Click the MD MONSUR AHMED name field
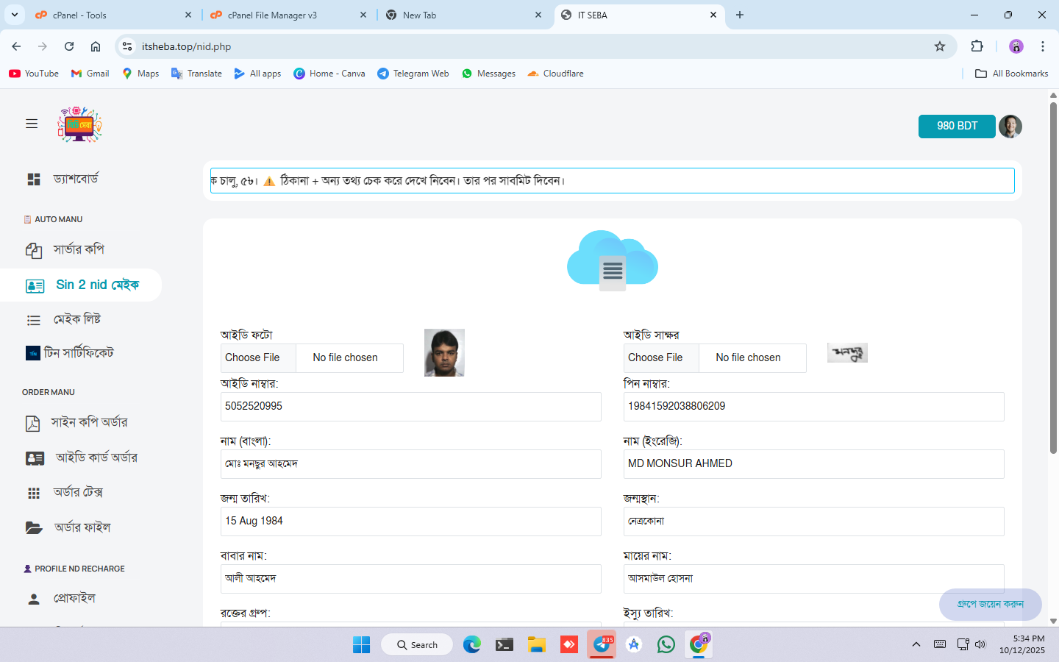1059x662 pixels. [813, 464]
